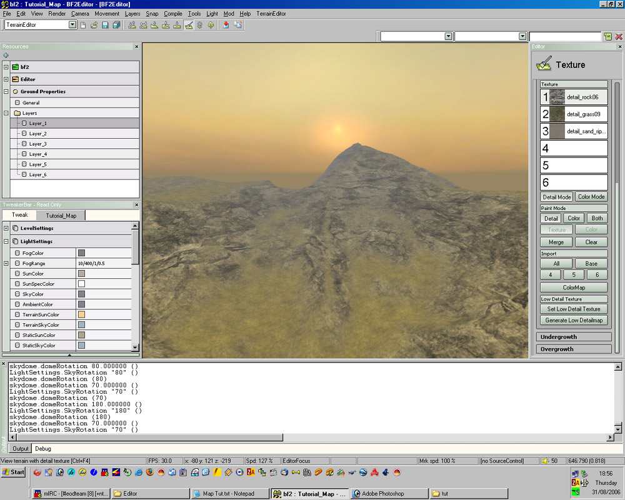Open the Compile menu
The height and width of the screenshot is (500, 625).
(173, 13)
